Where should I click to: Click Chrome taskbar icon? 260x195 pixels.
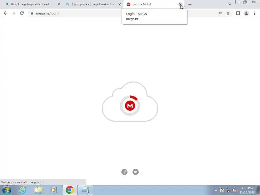coord(70,190)
